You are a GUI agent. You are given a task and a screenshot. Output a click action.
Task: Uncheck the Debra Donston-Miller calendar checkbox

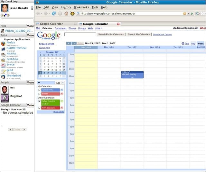pyautogui.click(x=39, y=101)
